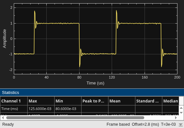Click the horizontal scrollbar thumb in Statistics

[75, 118]
